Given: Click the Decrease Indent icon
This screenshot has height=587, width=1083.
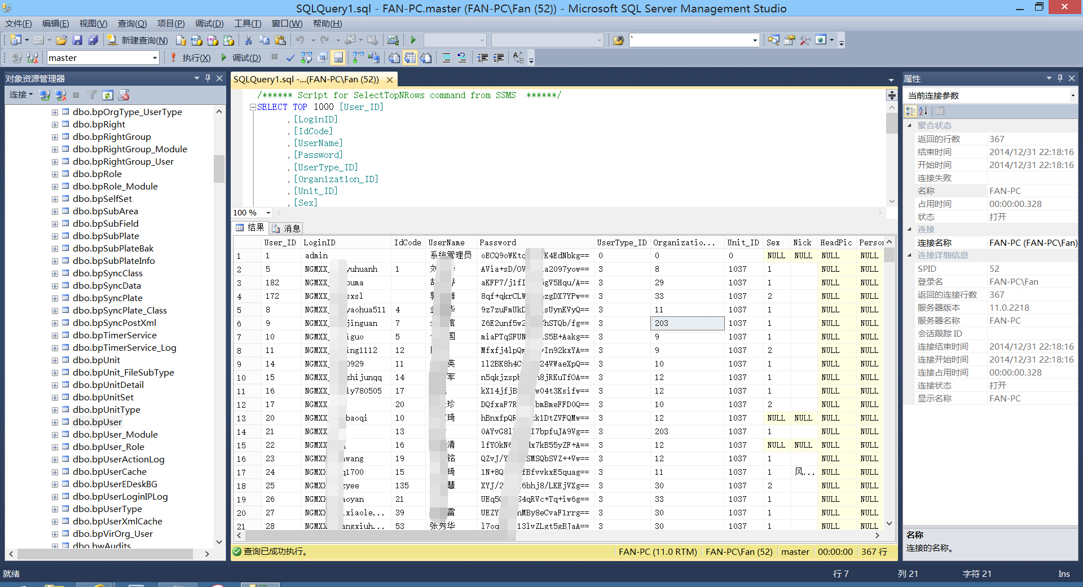Looking at the screenshot, I should 482,58.
